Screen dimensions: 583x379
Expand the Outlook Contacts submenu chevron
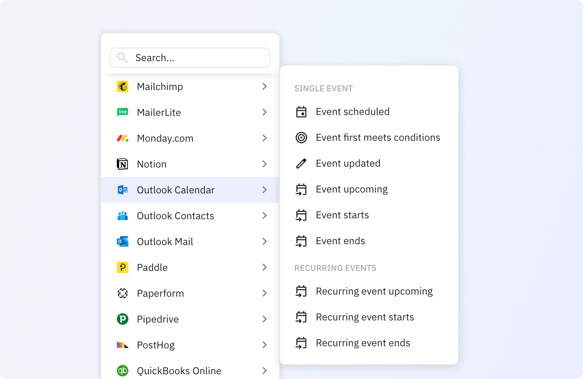pos(265,216)
